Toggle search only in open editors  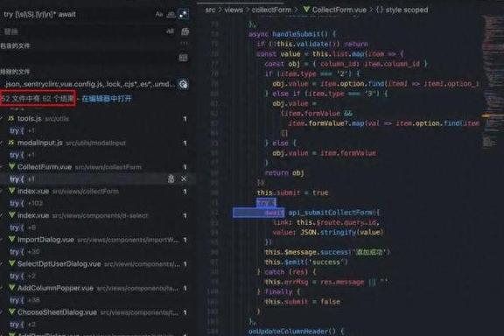pos(183,58)
